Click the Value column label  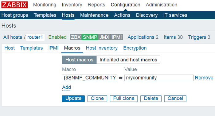pyautogui.click(x=131, y=69)
